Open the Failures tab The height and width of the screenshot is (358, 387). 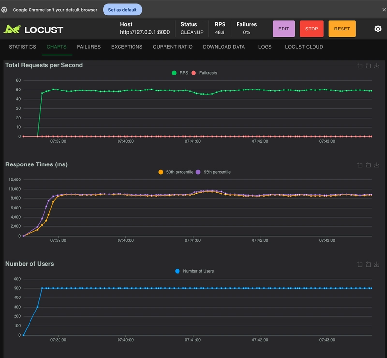point(89,47)
